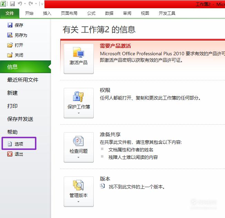
Task: Click the 选项 options icon
Action: tap(10, 144)
